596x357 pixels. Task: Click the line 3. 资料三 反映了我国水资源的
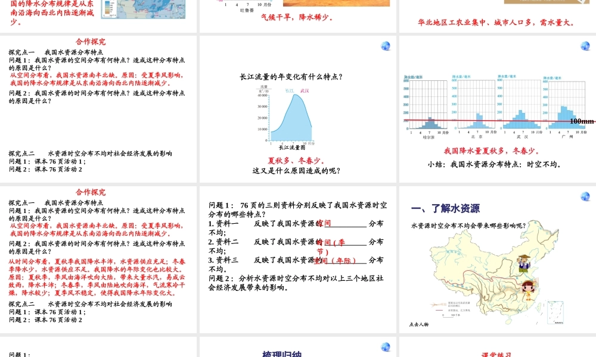pos(265,260)
